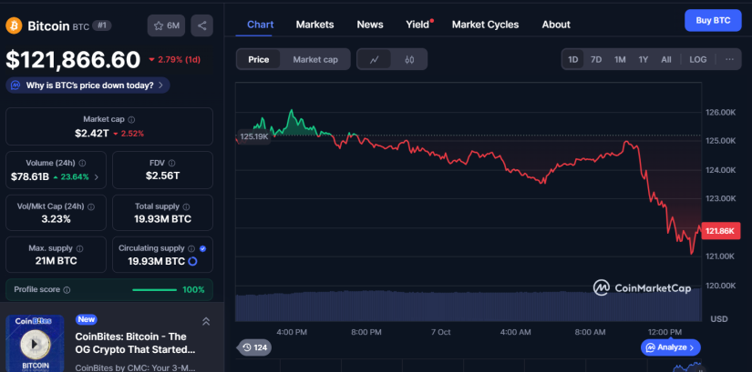Viewport: 752px width, 372px height.
Task: Click the Profile score progress bar
Action: click(155, 290)
